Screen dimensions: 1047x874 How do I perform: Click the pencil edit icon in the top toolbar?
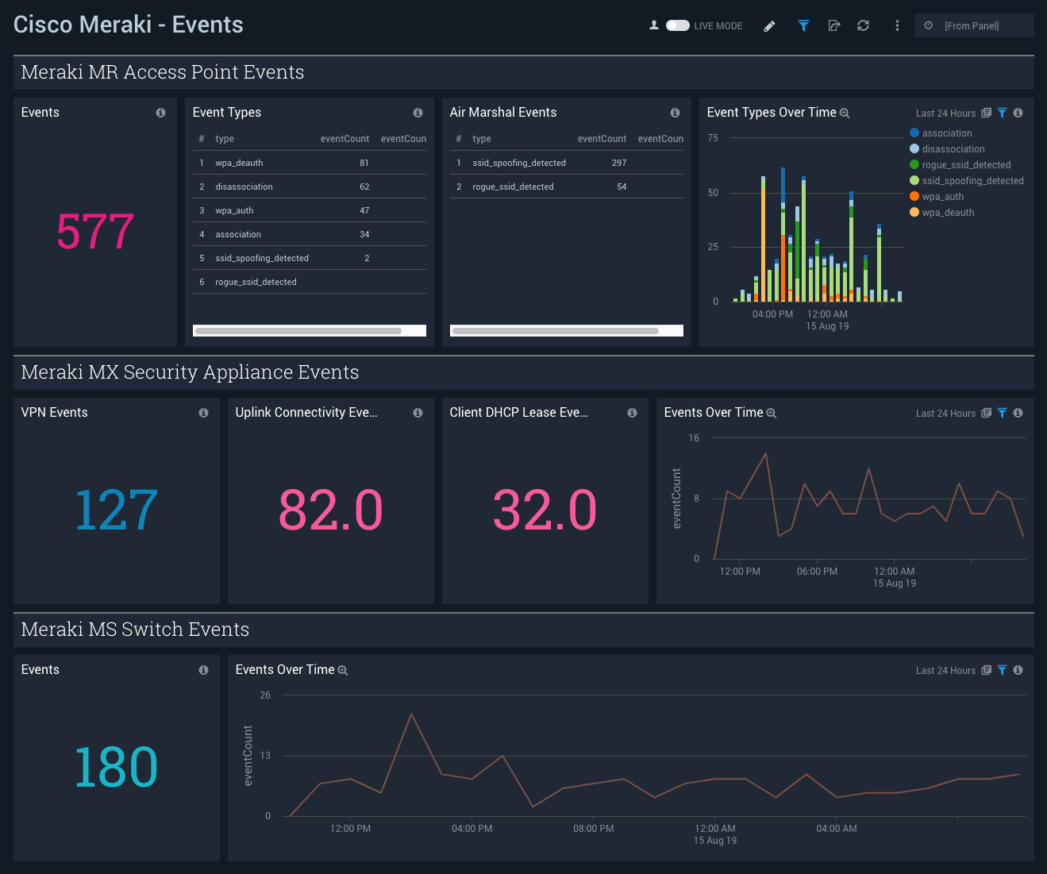pyautogui.click(x=768, y=25)
